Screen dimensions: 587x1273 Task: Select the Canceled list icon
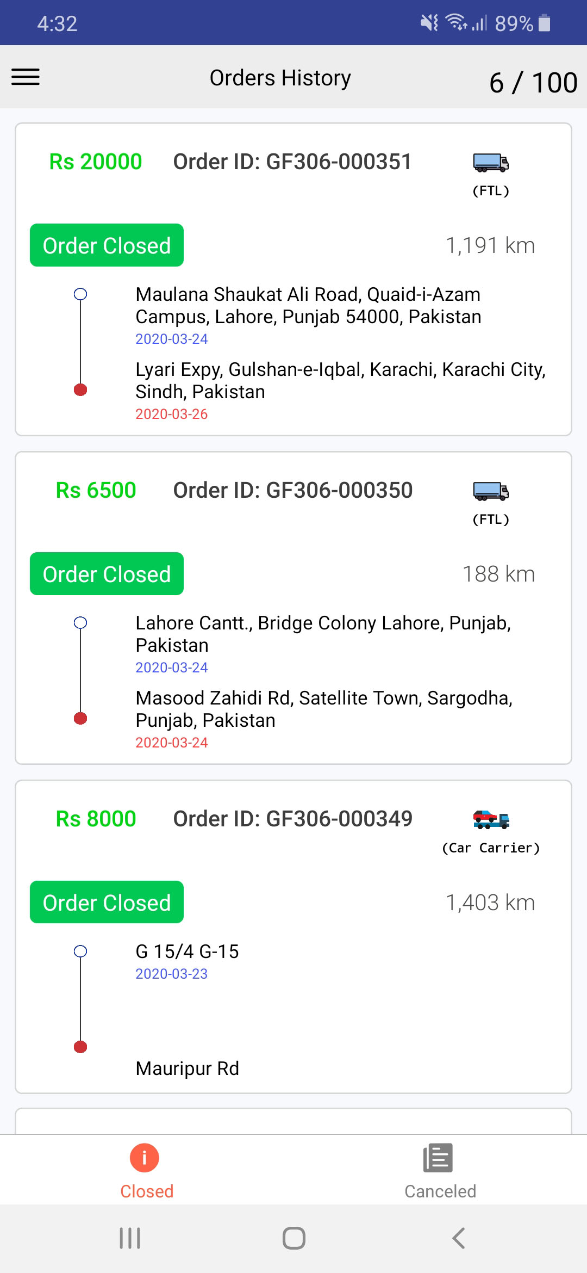(438, 1158)
